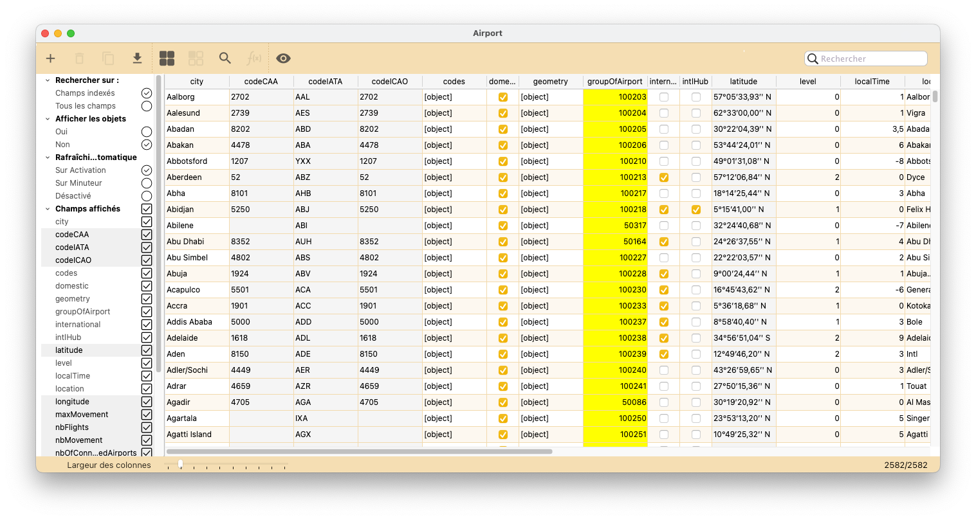Select the Abbotsford city cell
The width and height of the screenshot is (976, 520).
[x=197, y=161]
